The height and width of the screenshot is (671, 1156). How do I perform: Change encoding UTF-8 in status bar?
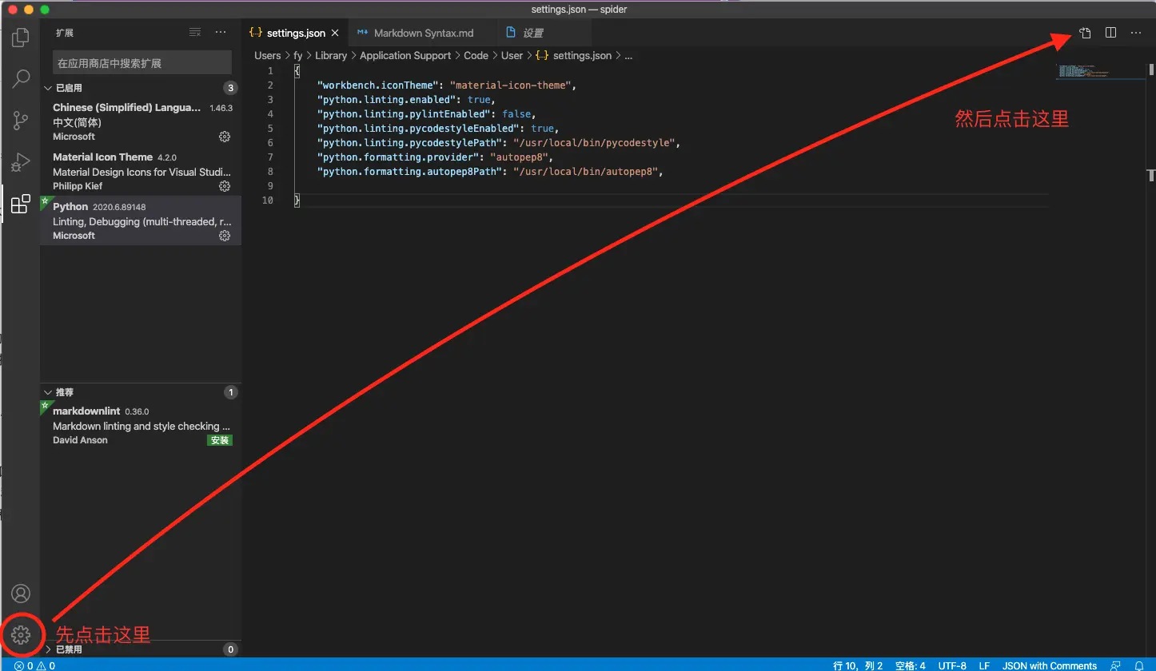point(952,665)
